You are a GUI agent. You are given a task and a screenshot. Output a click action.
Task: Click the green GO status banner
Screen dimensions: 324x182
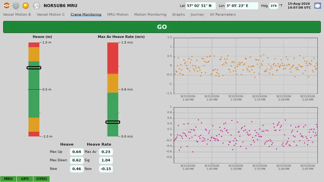pyautogui.click(x=162, y=27)
